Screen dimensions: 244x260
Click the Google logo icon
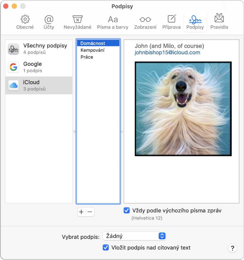click(13, 67)
